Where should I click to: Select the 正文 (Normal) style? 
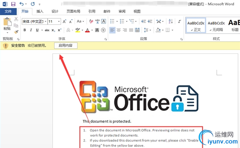(196, 26)
